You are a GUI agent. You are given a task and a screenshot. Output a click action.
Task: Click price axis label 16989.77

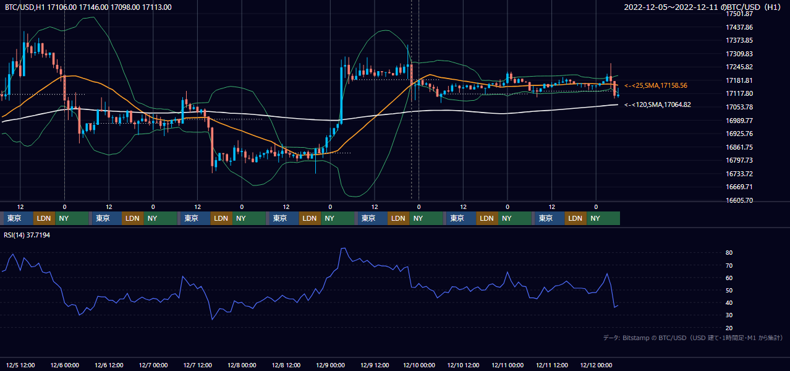coord(739,120)
